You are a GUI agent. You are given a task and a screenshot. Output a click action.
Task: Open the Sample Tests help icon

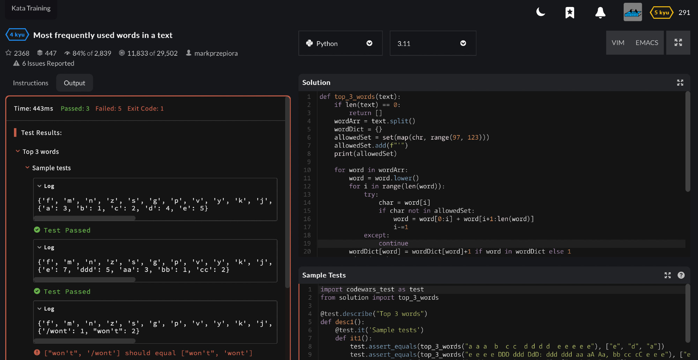tap(681, 275)
